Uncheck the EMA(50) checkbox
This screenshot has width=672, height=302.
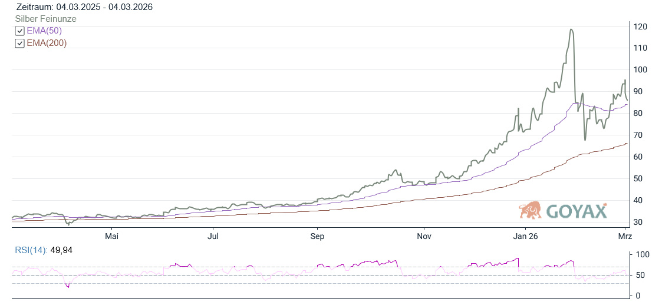(x=20, y=31)
